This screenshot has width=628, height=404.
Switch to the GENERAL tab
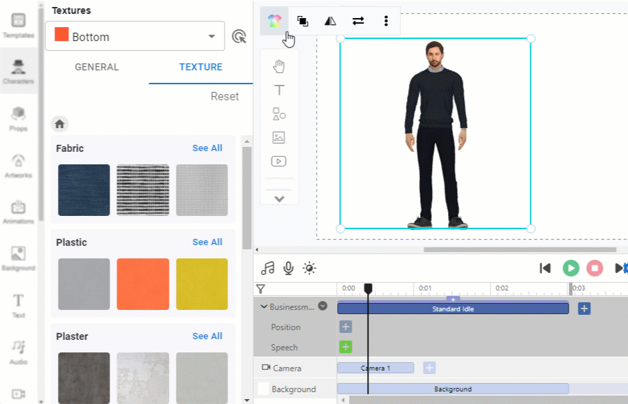[x=96, y=67]
